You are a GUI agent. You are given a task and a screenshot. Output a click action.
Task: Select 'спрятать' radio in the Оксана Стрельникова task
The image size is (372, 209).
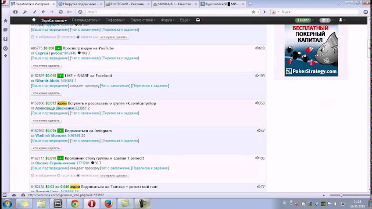59,175
